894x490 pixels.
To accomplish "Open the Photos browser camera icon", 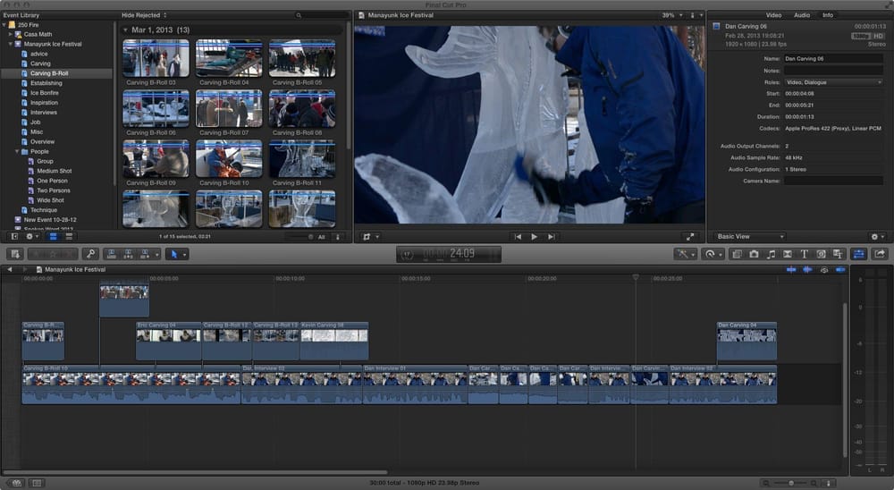I will (x=754, y=255).
